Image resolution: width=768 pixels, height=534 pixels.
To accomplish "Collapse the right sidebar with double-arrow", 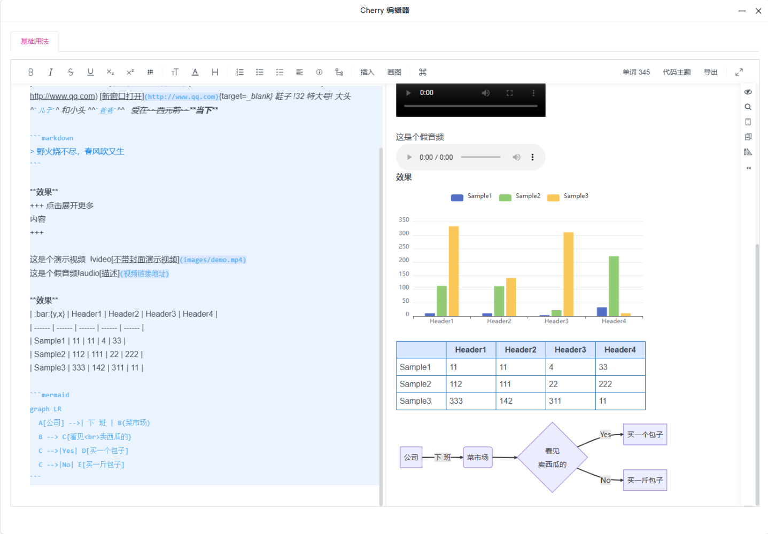I will coord(748,168).
